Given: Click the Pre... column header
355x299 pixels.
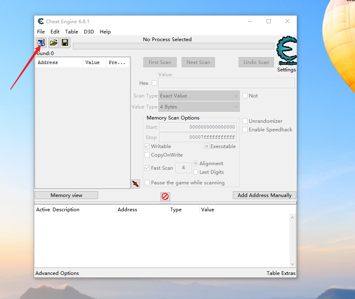Looking at the screenshot, I should [118, 62].
